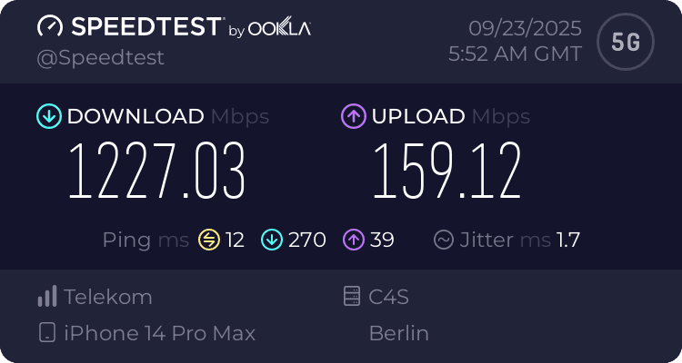Image resolution: width=682 pixels, height=363 pixels.
Task: Click the Telekom provider name
Action: click(108, 297)
